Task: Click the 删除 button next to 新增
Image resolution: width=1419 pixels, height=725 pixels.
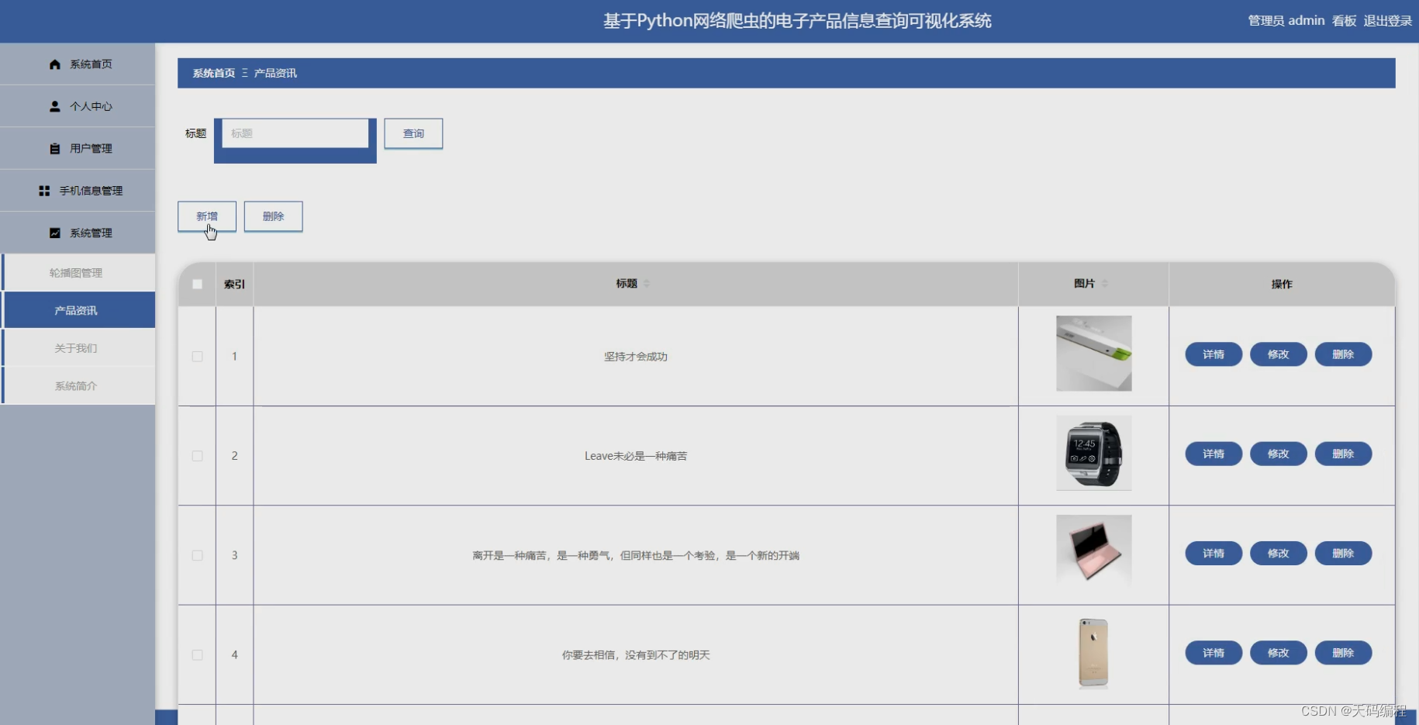Action: pyautogui.click(x=273, y=216)
